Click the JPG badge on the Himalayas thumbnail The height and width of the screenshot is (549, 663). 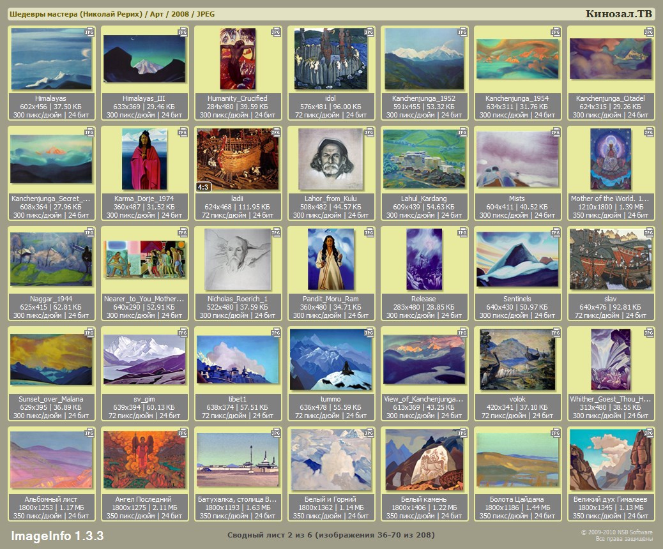(x=89, y=32)
